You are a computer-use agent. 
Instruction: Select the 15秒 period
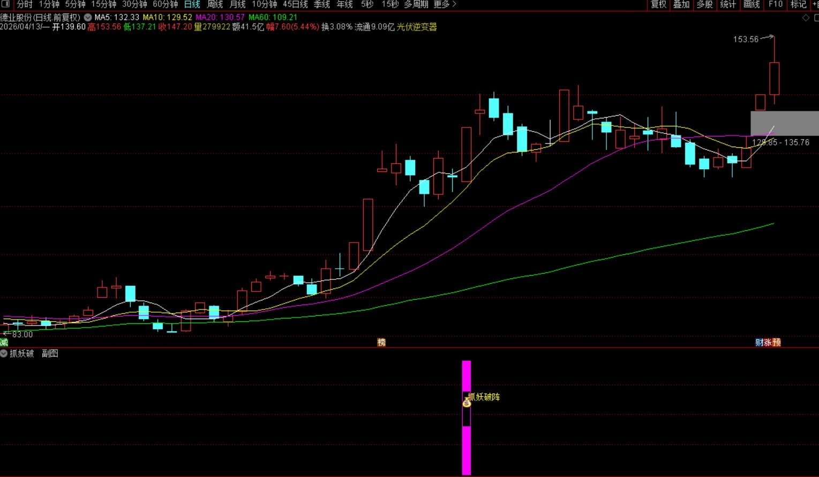[390, 4]
